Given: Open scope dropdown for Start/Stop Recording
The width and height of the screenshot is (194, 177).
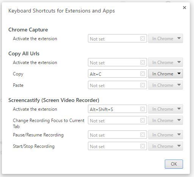Looking at the screenshot, I should tap(166, 146).
